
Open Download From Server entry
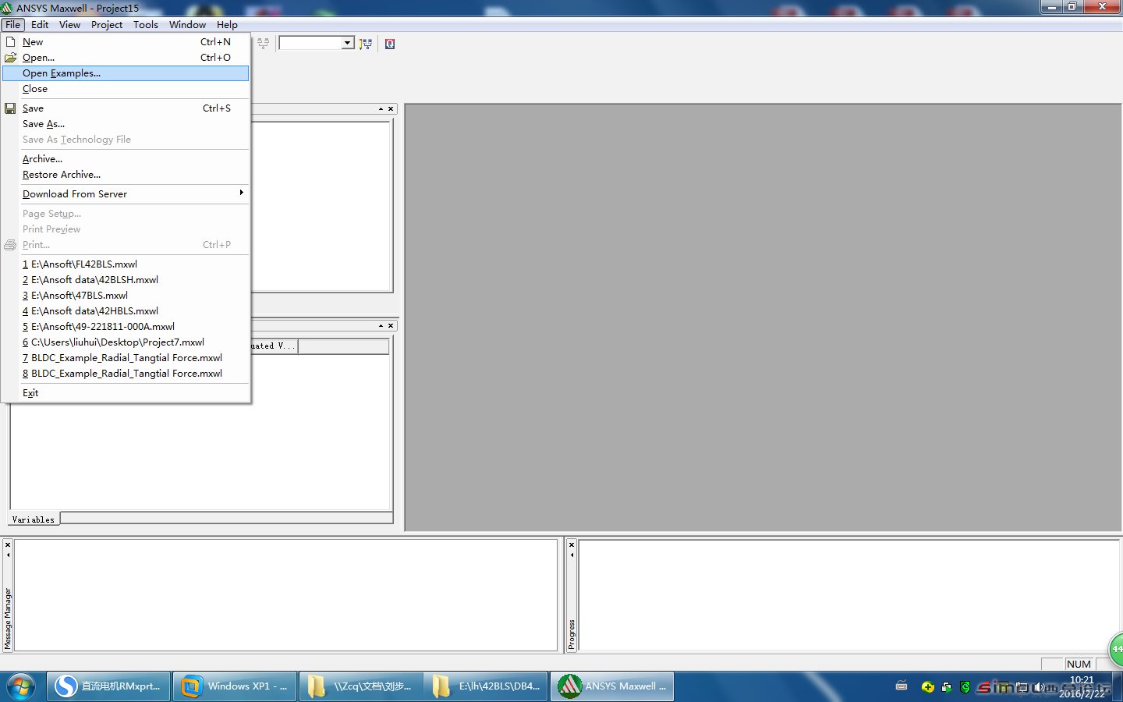pyautogui.click(x=126, y=194)
